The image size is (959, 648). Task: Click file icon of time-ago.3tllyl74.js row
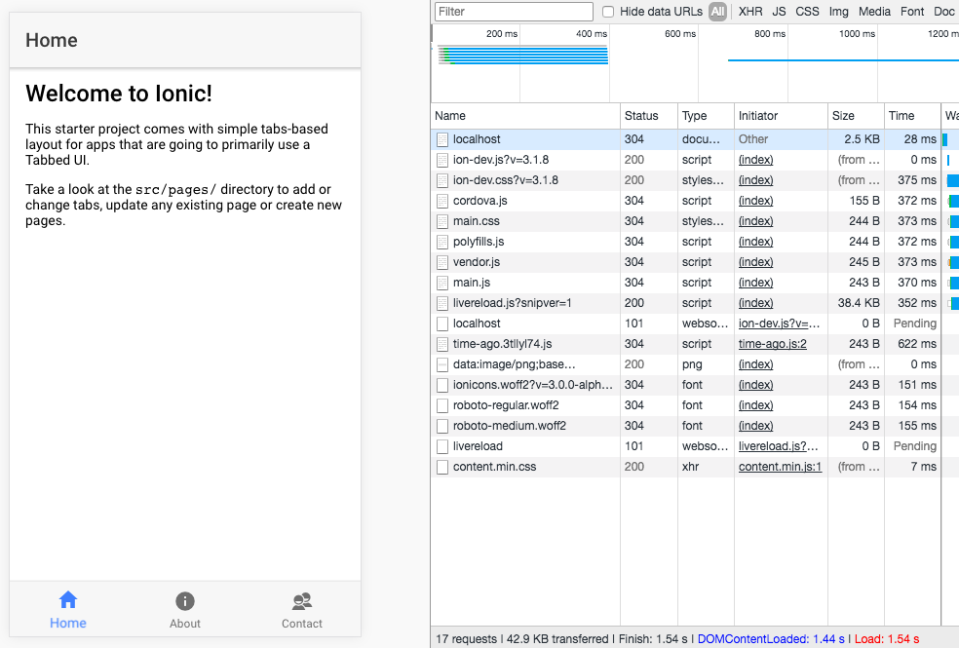(442, 344)
